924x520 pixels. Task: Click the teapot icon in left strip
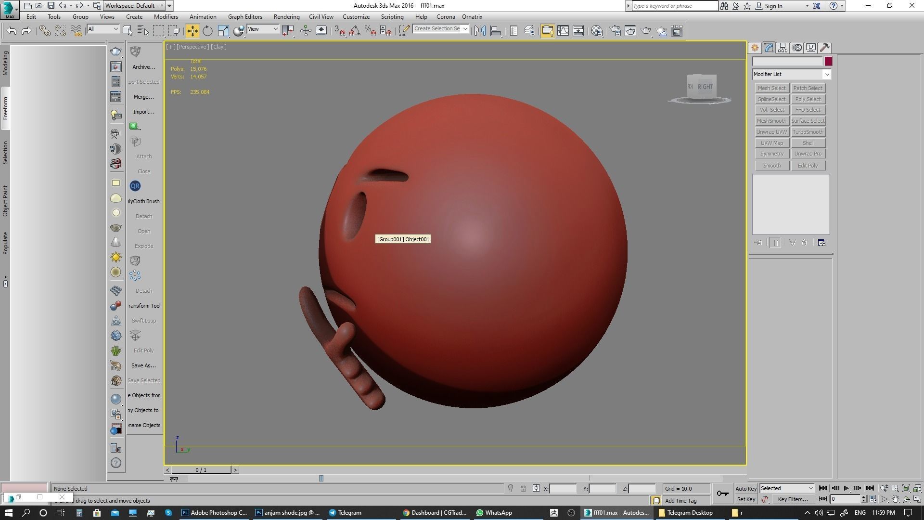point(116,52)
